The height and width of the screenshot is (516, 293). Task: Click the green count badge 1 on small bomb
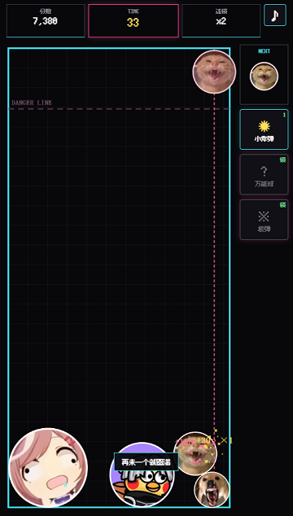tap(284, 115)
